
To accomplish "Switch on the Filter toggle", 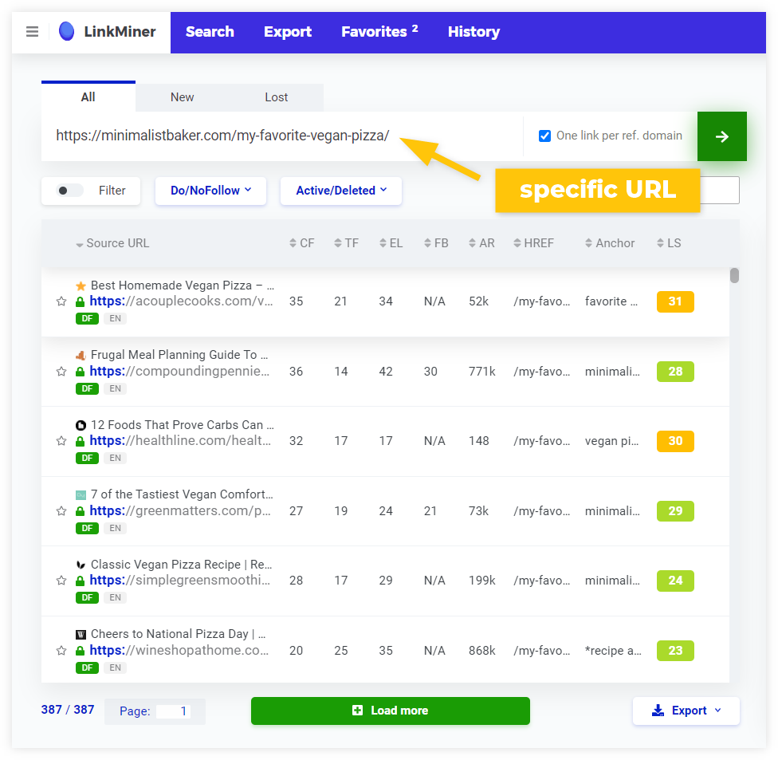I will [69, 191].
